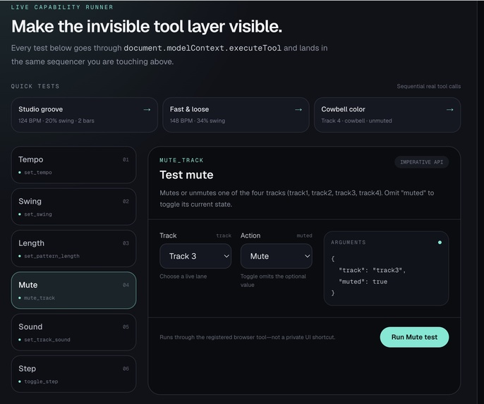This screenshot has height=404, width=484.
Task: Click the Arguments JSON panel
Action: 386,269
